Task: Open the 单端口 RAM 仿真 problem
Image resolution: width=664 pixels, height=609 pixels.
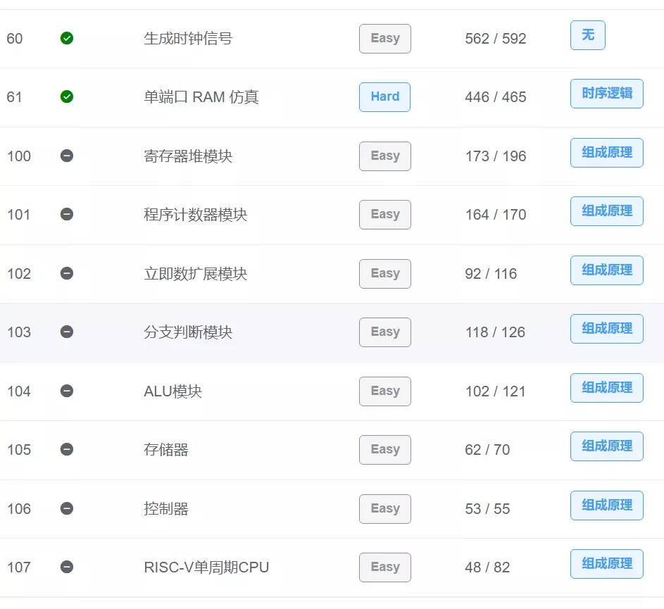Action: click(x=201, y=97)
